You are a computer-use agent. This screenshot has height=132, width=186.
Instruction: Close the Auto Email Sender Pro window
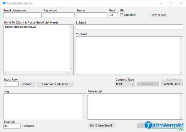tap(181, 3)
